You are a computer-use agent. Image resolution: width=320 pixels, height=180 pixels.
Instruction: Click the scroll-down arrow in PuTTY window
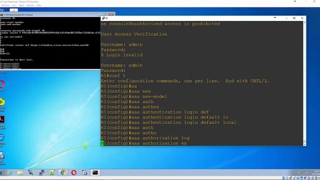coord(304,144)
